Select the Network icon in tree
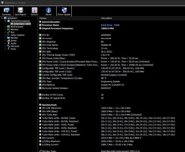 (8, 46)
